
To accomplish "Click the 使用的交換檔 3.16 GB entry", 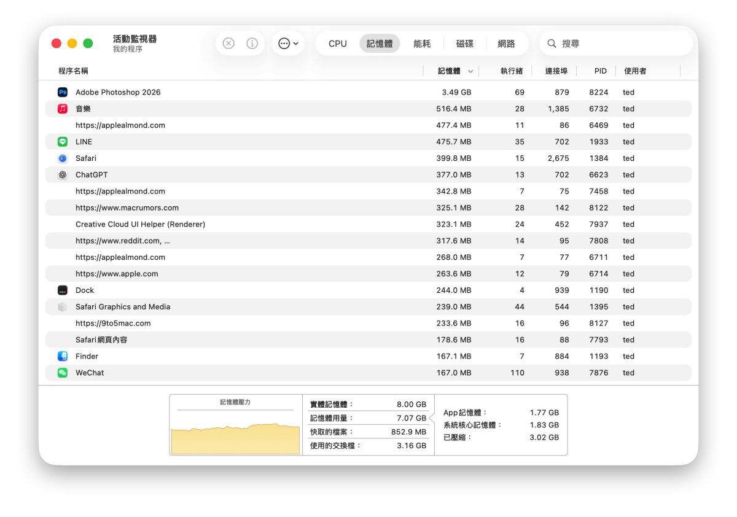I will [368, 446].
